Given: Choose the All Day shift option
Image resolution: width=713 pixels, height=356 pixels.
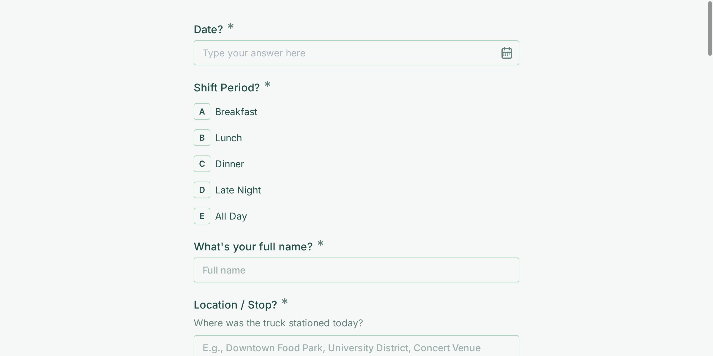Looking at the screenshot, I should tap(231, 216).
